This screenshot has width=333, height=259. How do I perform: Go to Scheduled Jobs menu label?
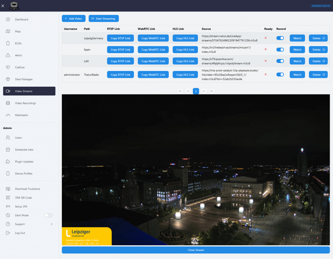click(24, 150)
